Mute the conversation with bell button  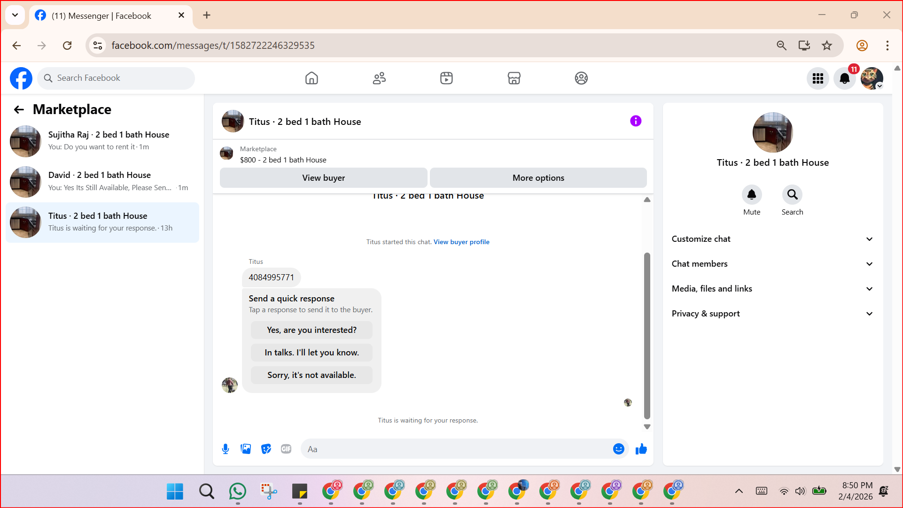[751, 195]
